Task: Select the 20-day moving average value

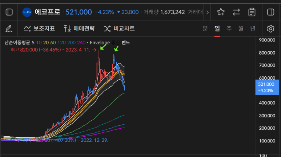Action: pos(46,43)
